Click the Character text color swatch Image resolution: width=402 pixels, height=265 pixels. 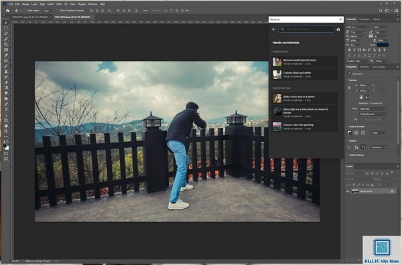pyautogui.click(x=383, y=45)
